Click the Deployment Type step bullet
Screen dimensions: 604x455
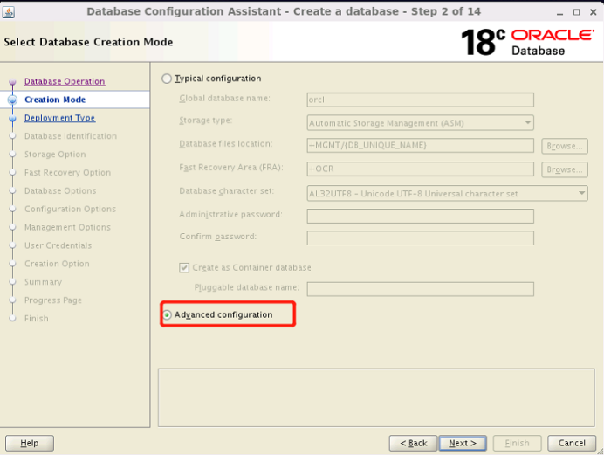[12, 118]
